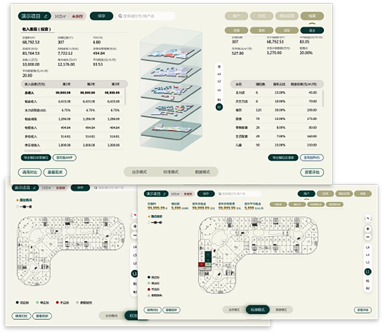Click the 保存 button in the 3D building window
Viewport: 383px width, 333px height.
(x=101, y=16)
